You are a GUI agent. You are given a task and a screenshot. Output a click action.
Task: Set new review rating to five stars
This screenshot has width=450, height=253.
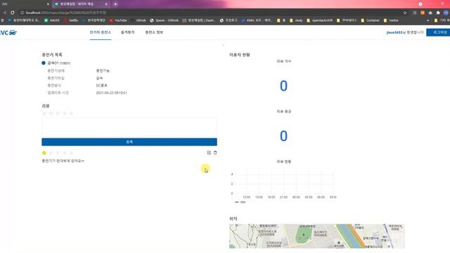click(x=72, y=114)
